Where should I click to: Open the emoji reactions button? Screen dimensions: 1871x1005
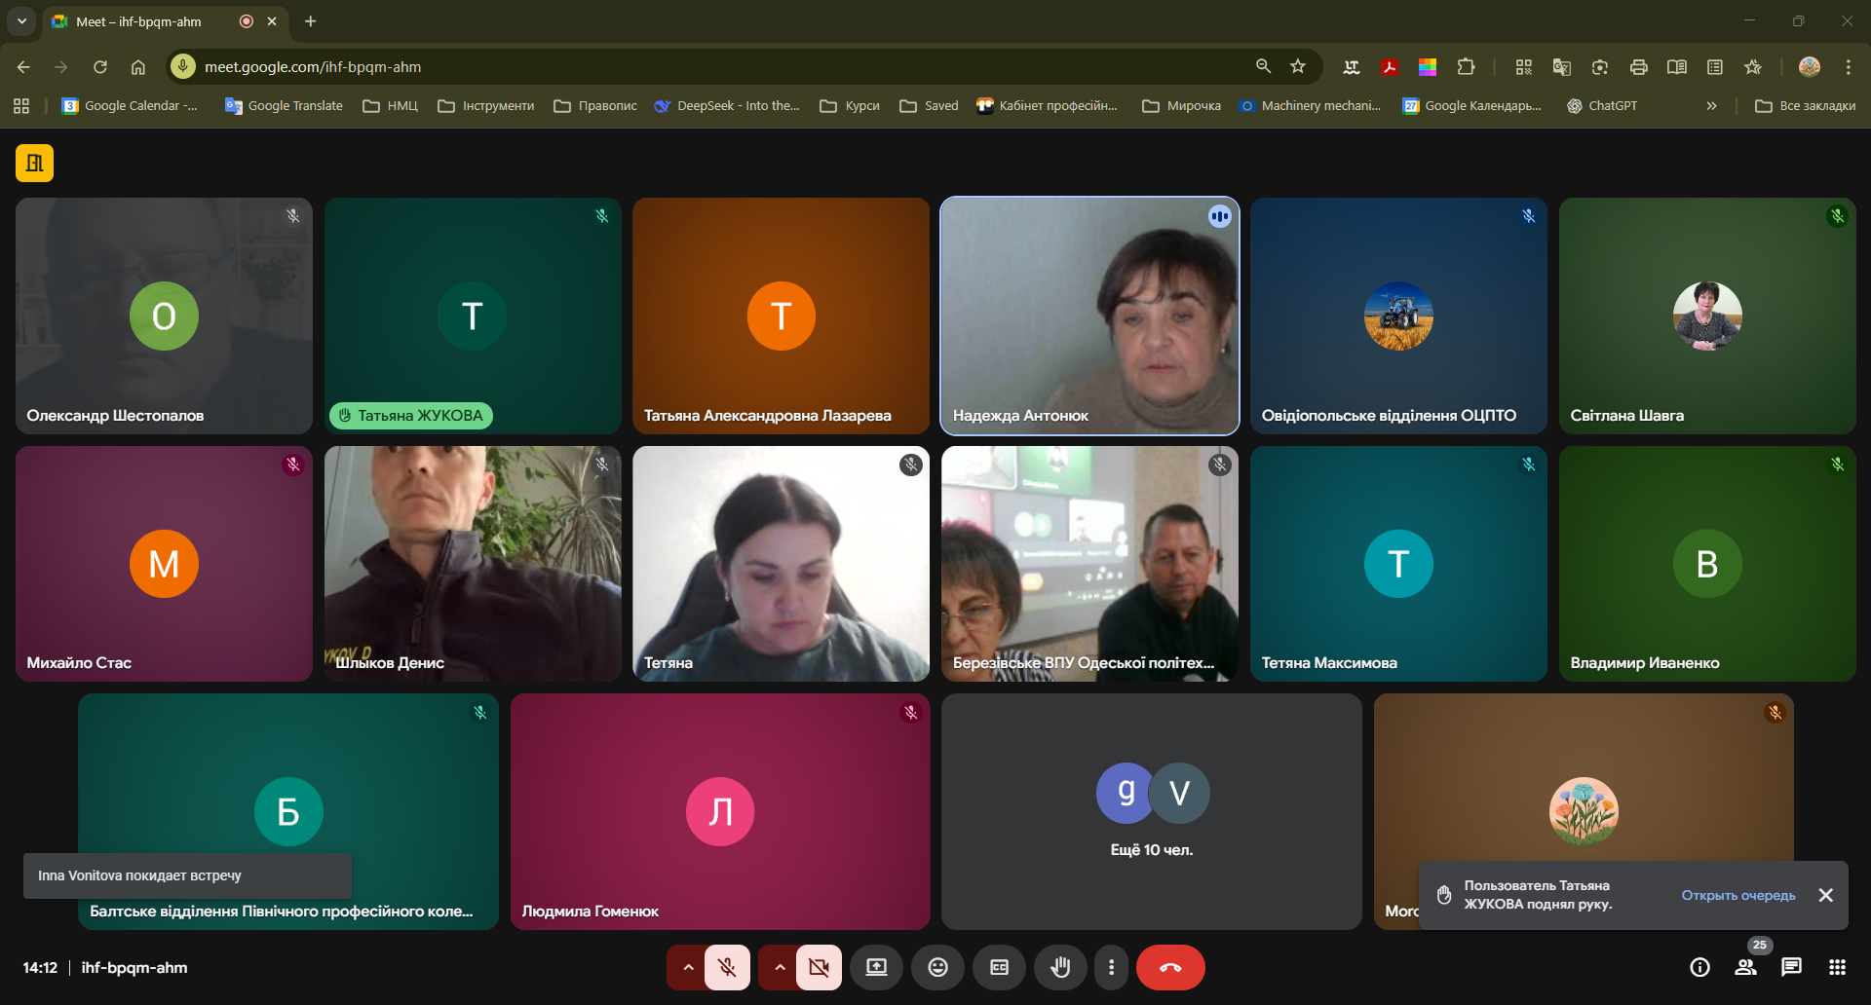point(937,967)
